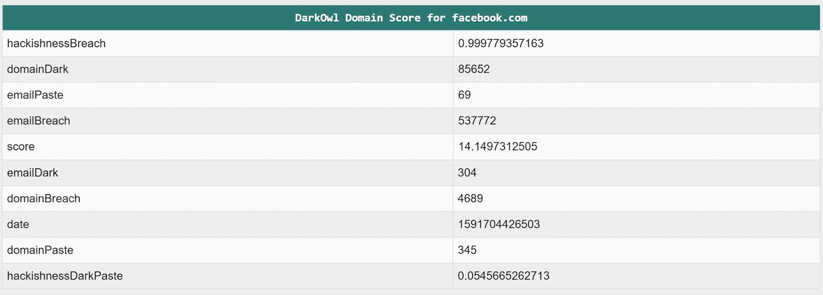Click the domainPaste value 345
The image size is (823, 295).
467,250
